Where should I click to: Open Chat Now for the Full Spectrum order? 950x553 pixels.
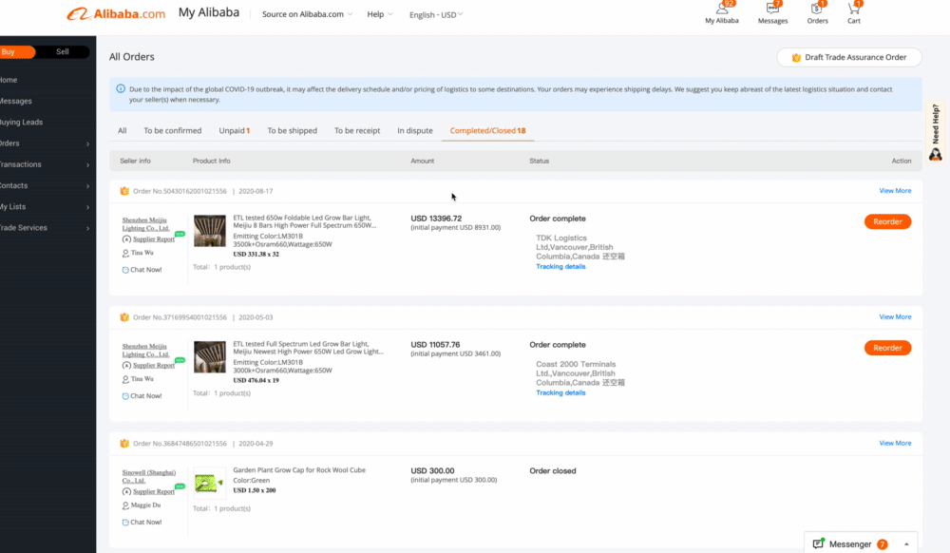click(x=142, y=396)
